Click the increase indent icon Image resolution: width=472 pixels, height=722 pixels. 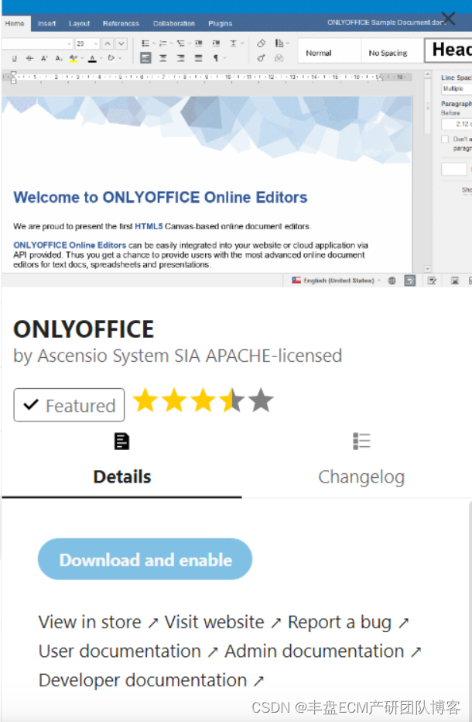click(216, 43)
